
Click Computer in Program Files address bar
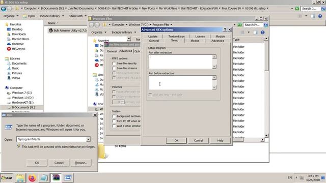point(118,25)
